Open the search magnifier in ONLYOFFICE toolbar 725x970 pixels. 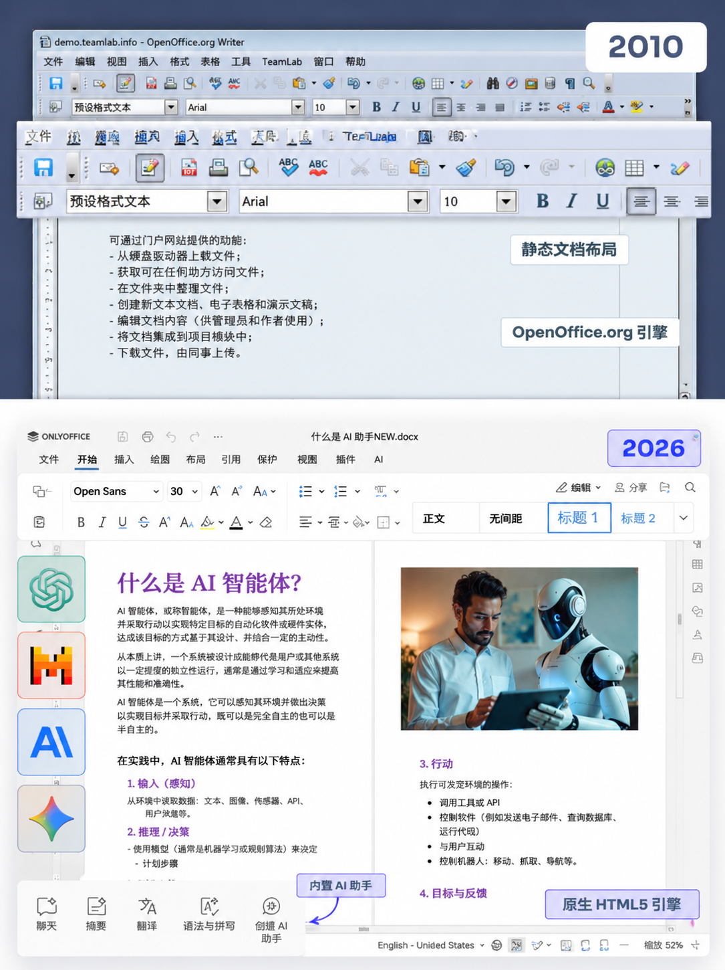(x=690, y=488)
